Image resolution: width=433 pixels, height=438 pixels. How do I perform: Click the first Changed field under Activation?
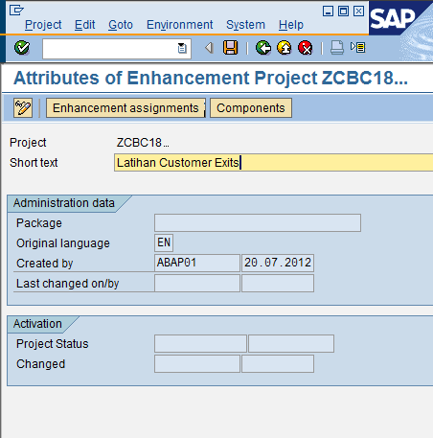pyautogui.click(x=197, y=364)
